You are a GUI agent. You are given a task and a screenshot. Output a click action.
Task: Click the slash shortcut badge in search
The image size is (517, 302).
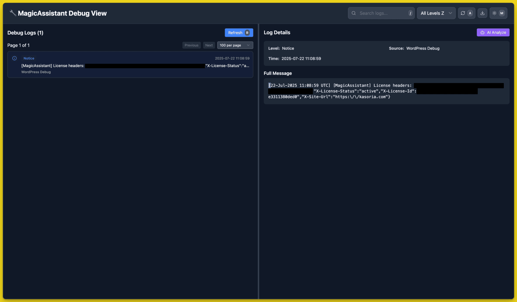click(410, 13)
